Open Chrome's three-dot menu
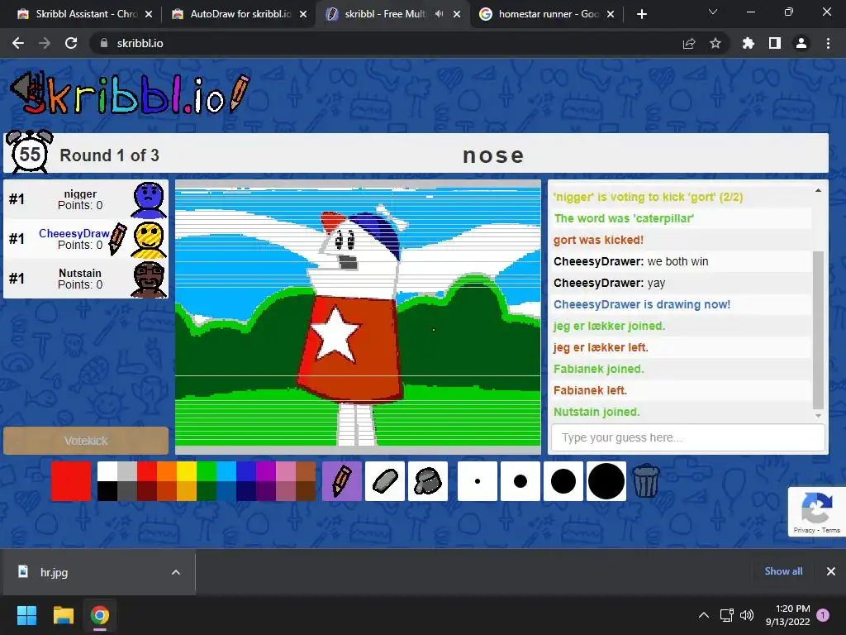The image size is (846, 635). (x=828, y=43)
